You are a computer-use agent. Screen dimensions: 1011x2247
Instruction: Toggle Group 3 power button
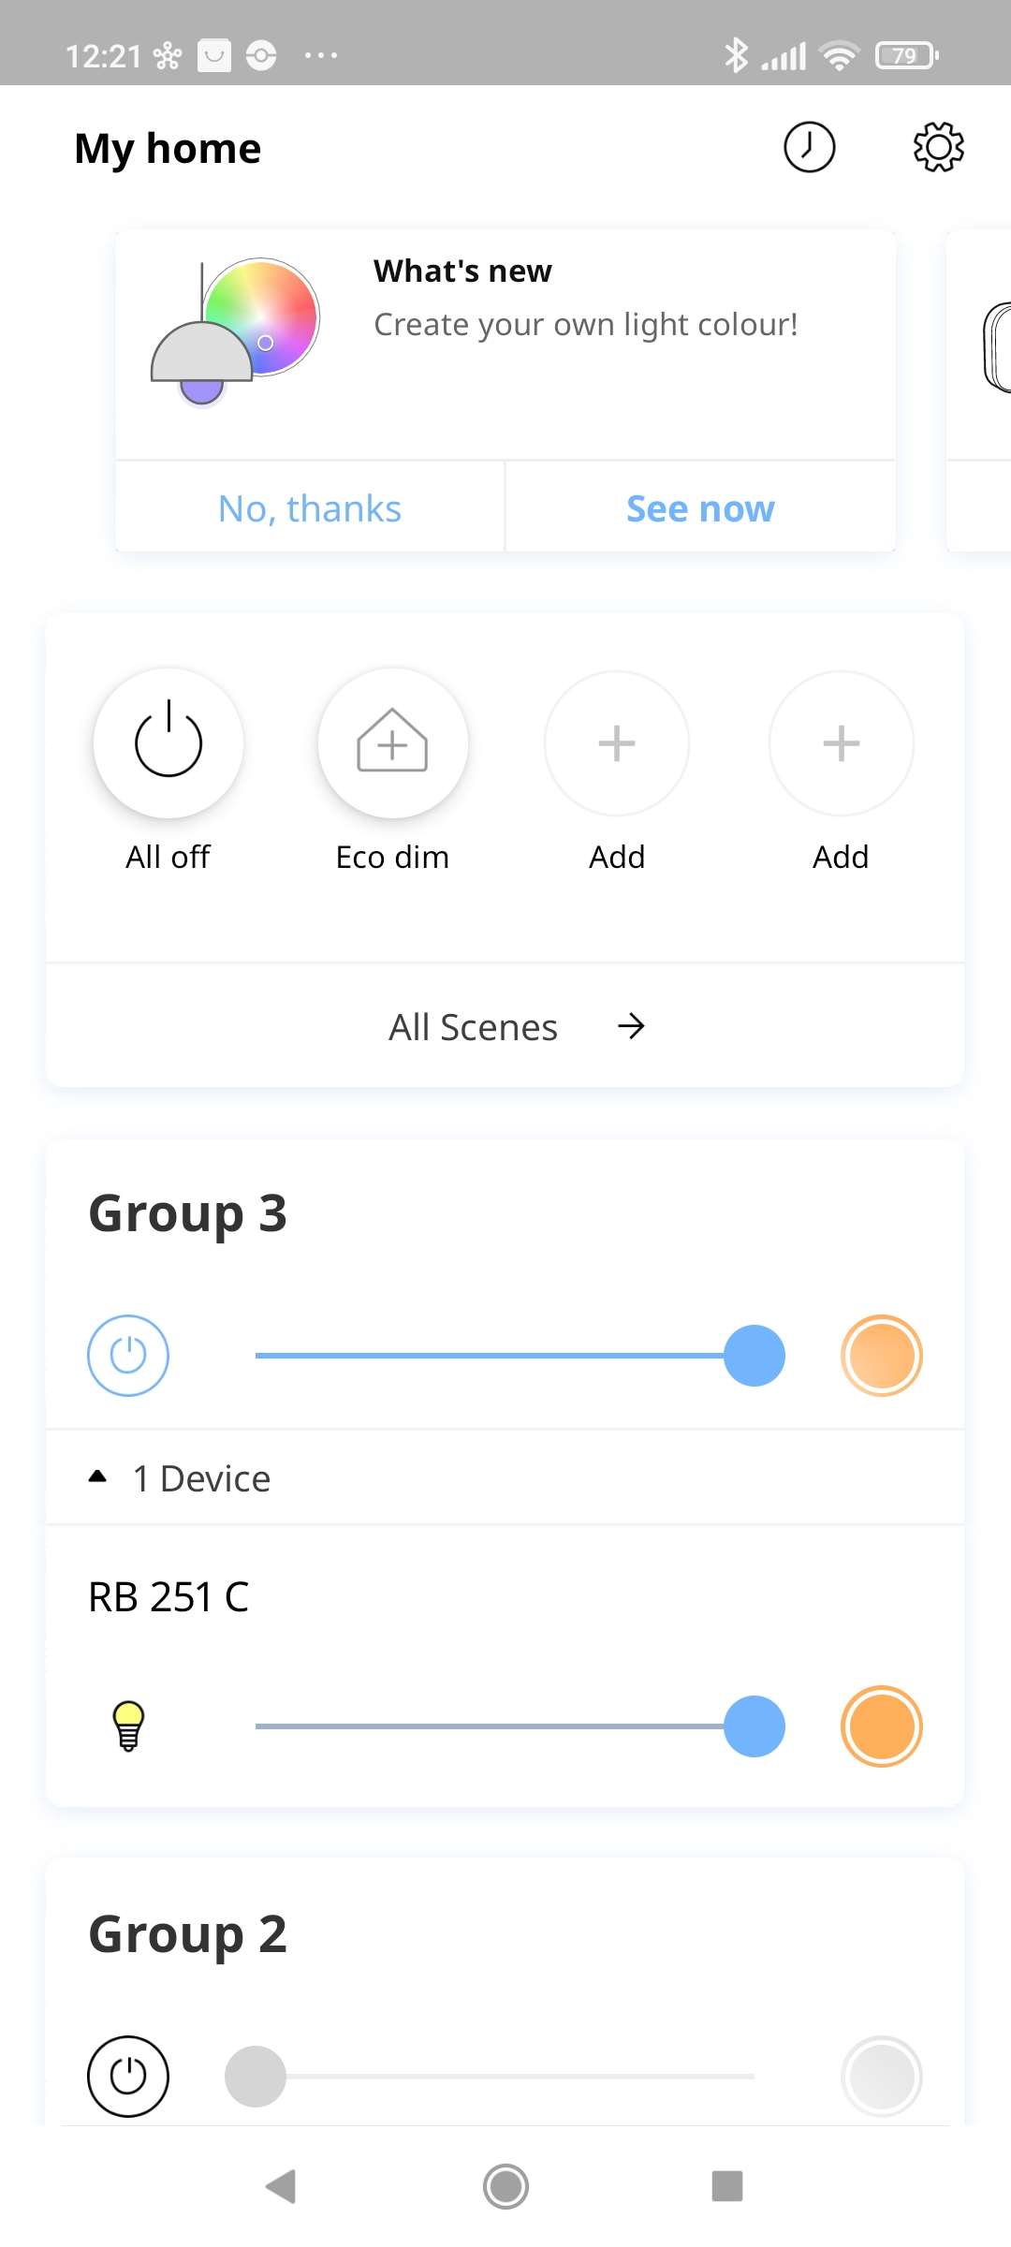[128, 1355]
